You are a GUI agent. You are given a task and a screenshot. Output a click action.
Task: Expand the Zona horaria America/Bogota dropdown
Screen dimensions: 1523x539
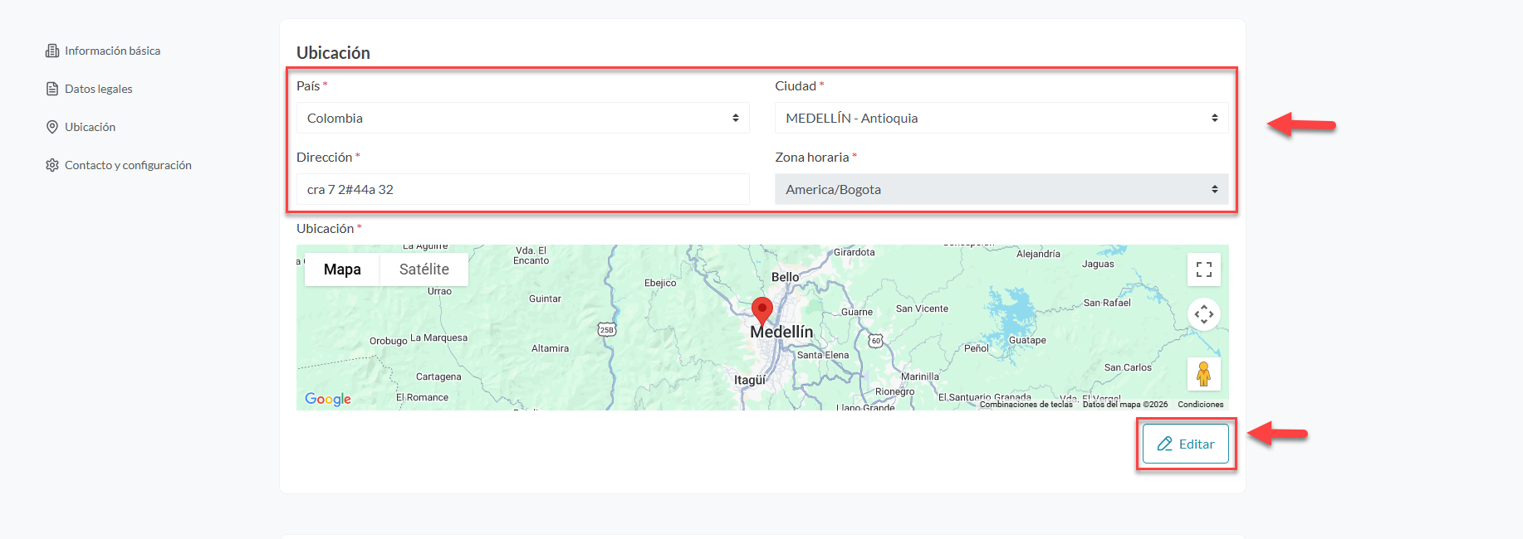tap(1001, 189)
